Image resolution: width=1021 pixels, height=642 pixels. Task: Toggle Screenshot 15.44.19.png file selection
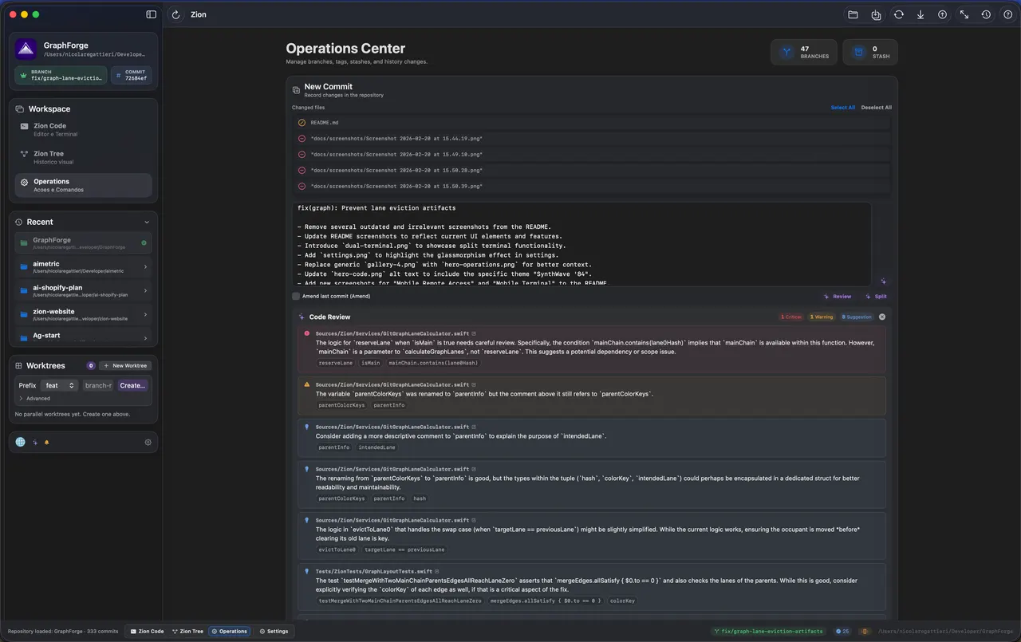[x=302, y=139]
